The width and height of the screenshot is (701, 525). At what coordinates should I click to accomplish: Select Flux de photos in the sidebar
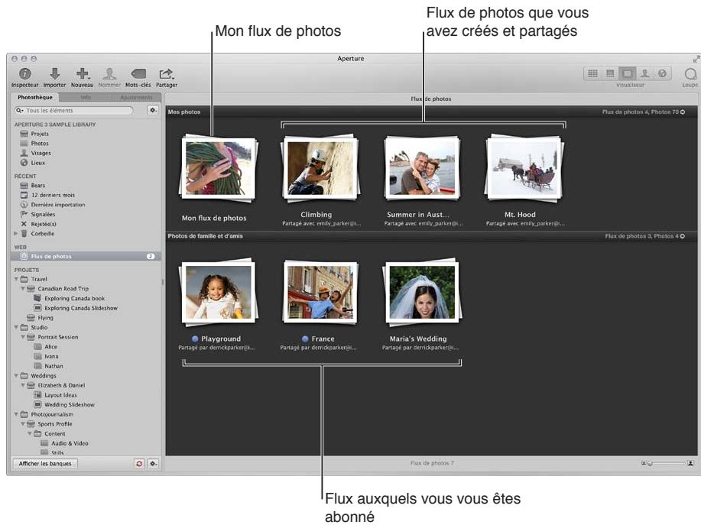[86, 257]
